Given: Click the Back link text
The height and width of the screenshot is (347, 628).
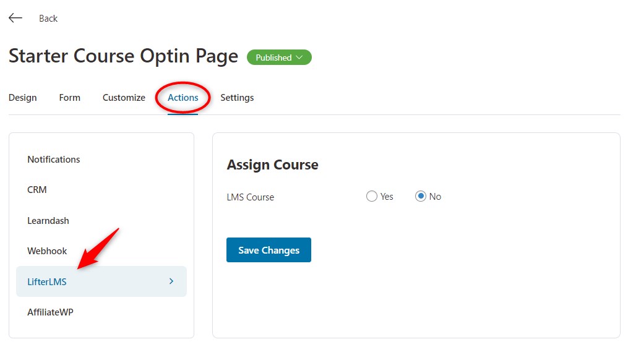Looking at the screenshot, I should click(x=48, y=19).
